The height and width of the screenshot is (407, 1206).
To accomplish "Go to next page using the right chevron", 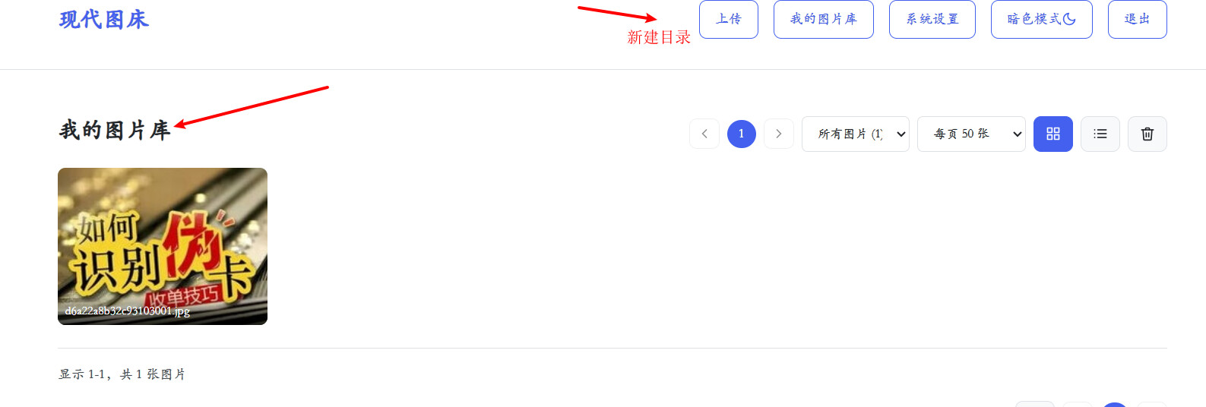I will pyautogui.click(x=778, y=134).
